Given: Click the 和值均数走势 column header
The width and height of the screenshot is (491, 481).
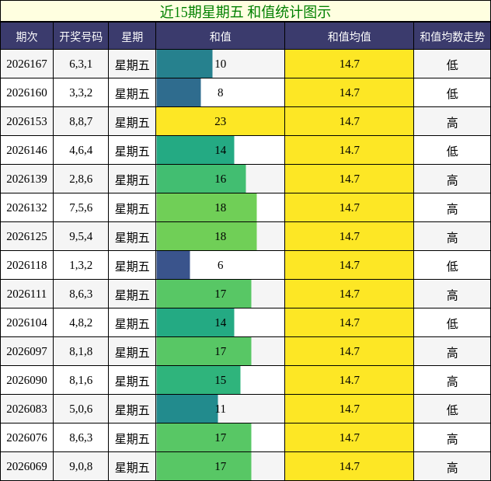Looking at the screenshot, I should (452, 37).
